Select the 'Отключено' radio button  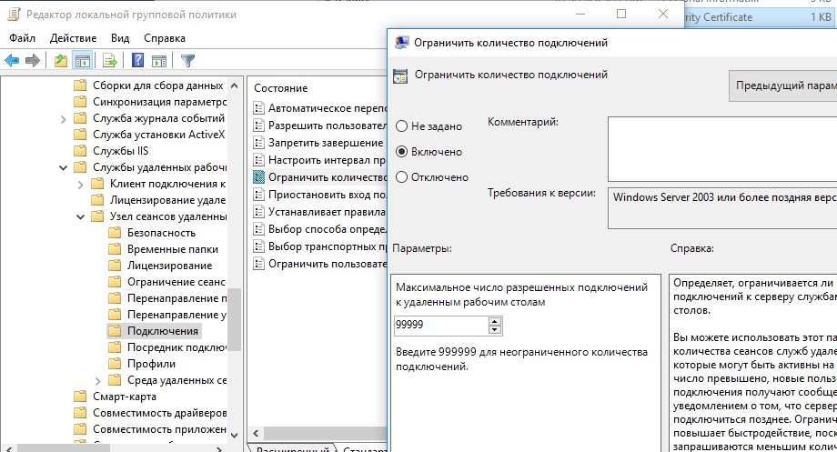pos(402,177)
